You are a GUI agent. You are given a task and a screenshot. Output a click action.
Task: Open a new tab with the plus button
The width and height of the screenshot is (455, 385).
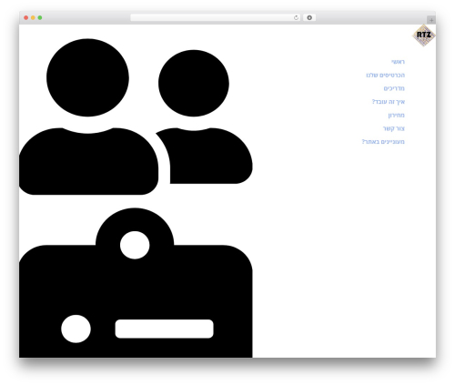pos(431,20)
